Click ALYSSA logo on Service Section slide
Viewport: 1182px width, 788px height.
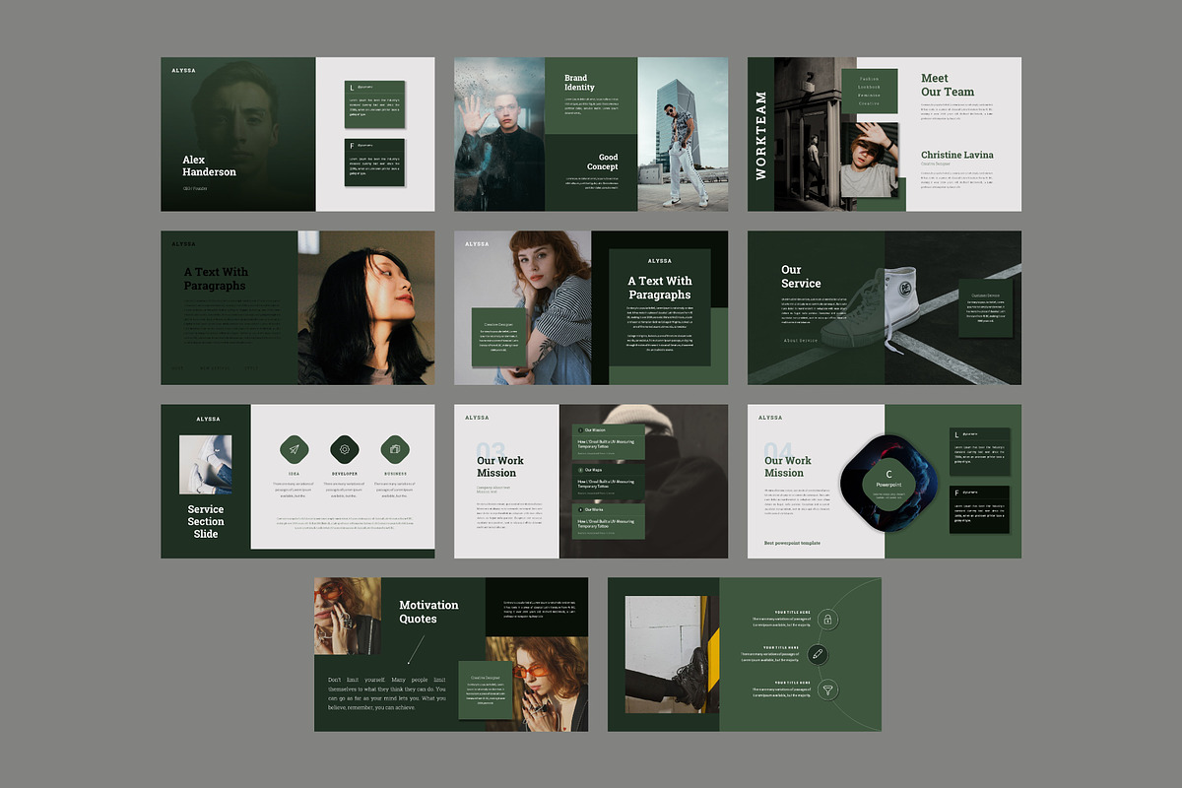(x=206, y=418)
